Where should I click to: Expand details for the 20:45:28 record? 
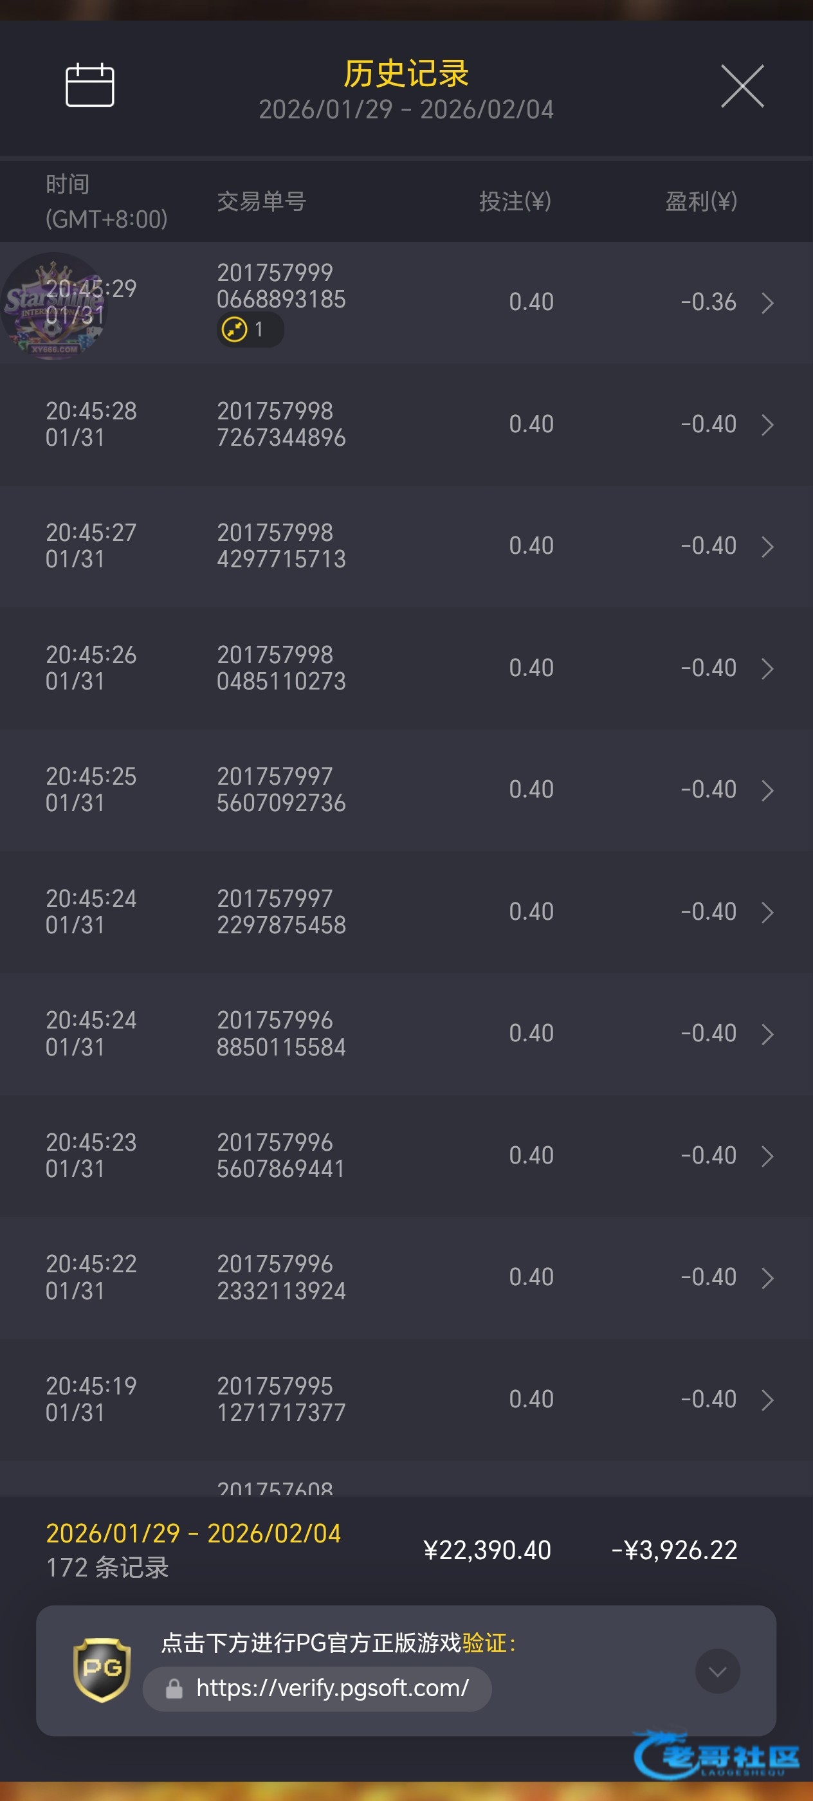(x=767, y=425)
